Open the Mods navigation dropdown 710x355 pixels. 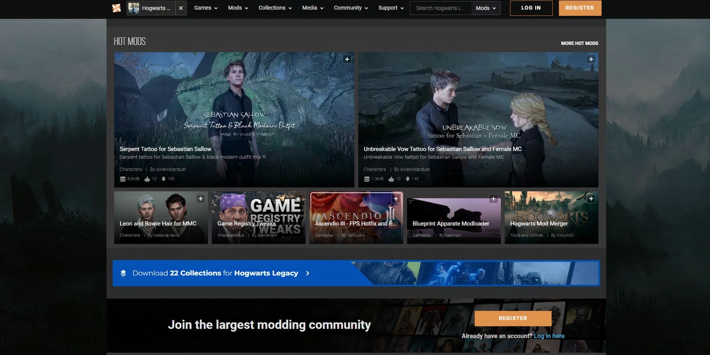pyautogui.click(x=238, y=8)
